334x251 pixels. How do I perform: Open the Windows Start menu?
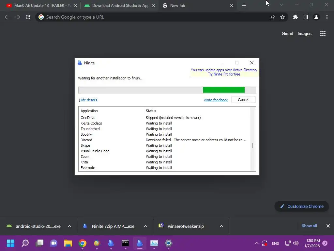tap(10, 243)
